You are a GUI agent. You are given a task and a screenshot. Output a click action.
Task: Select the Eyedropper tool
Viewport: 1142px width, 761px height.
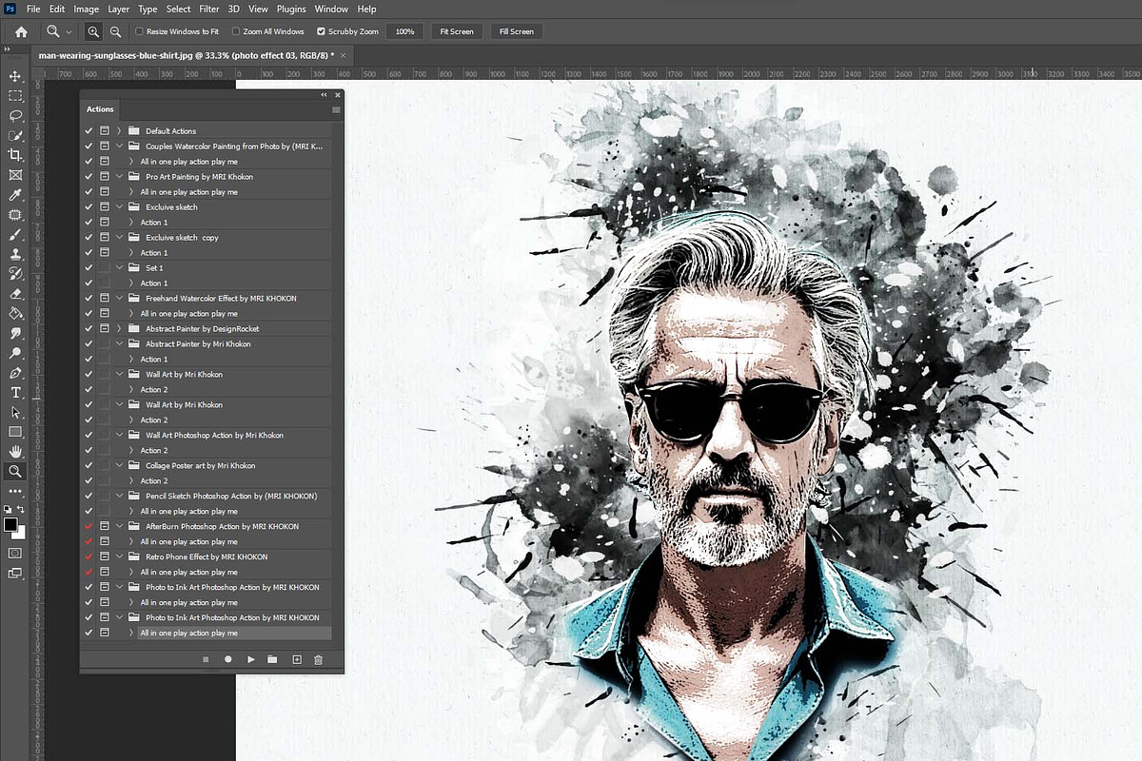click(x=15, y=195)
